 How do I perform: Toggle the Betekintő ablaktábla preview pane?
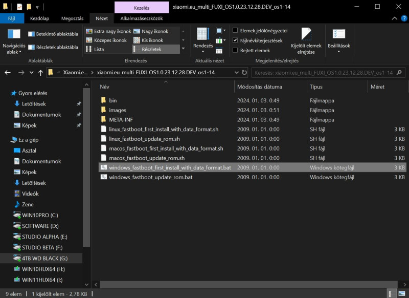pos(53,34)
